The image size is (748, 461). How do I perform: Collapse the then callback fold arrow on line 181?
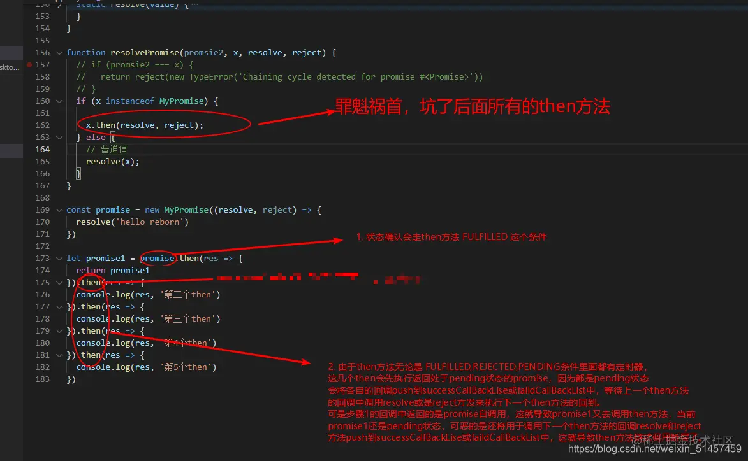[59, 355]
